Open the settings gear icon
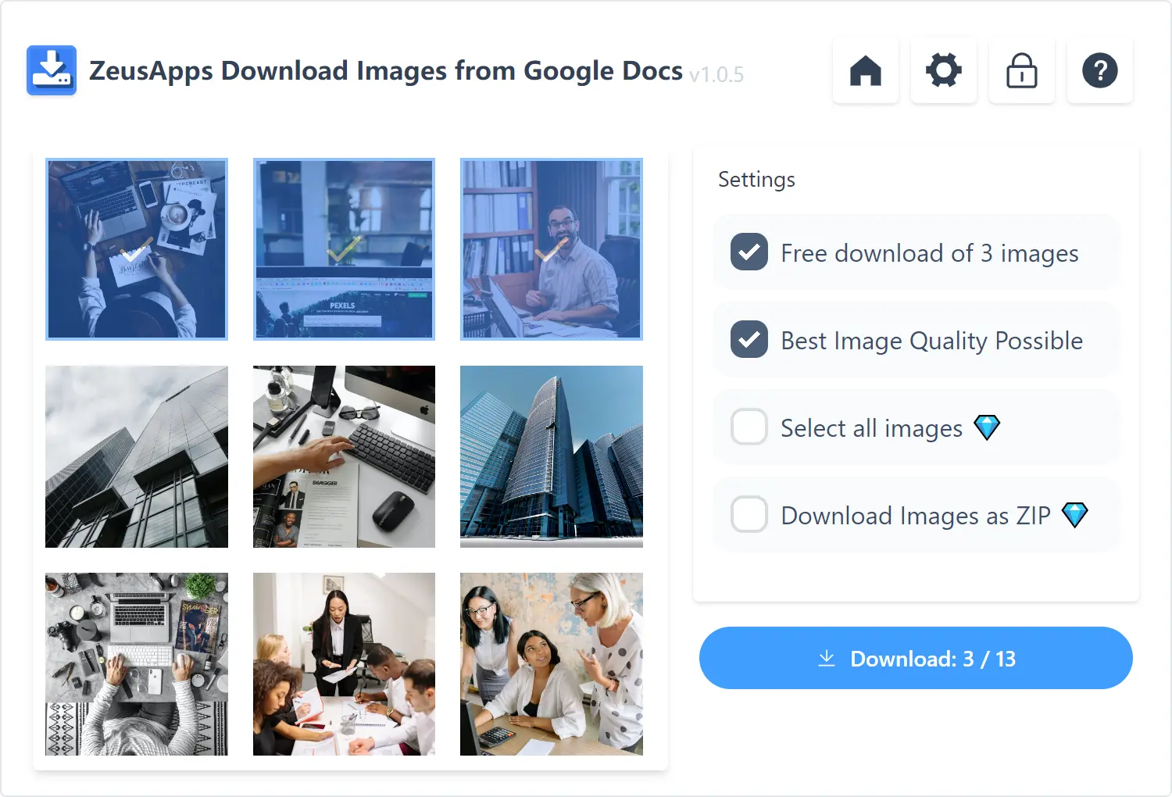The width and height of the screenshot is (1172, 797). (944, 70)
